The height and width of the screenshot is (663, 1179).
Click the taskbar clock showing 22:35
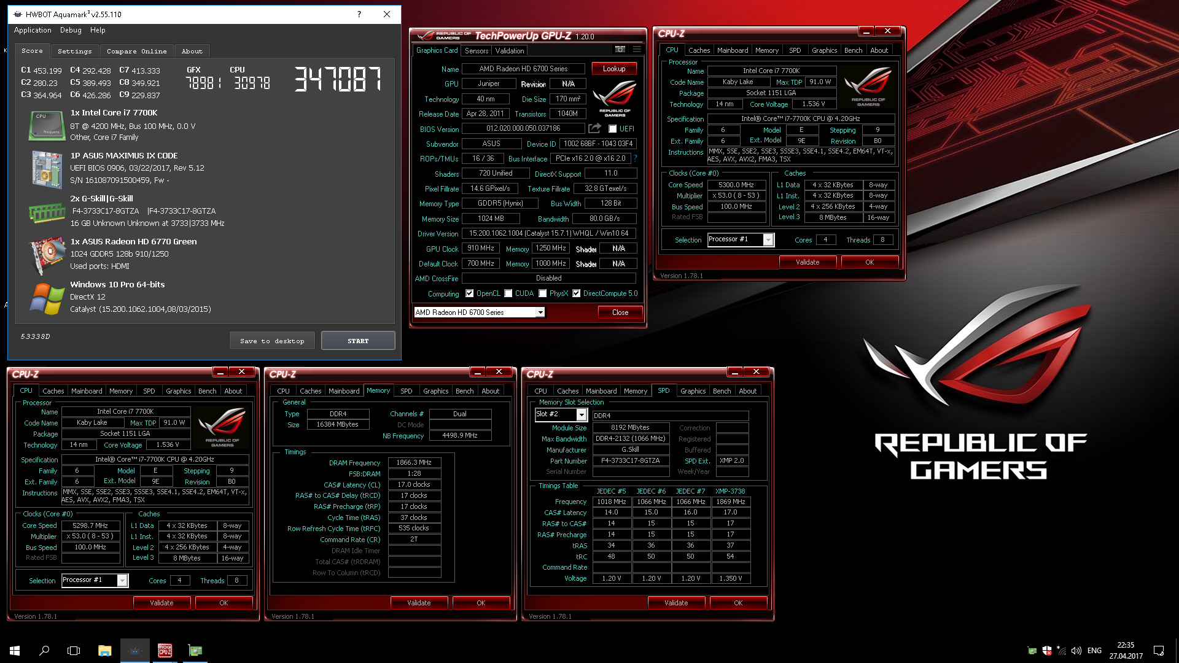[x=1126, y=651]
